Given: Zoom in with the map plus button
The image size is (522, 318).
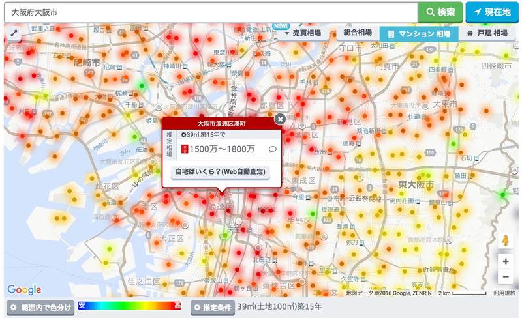Looking at the screenshot, I should coord(505,261).
